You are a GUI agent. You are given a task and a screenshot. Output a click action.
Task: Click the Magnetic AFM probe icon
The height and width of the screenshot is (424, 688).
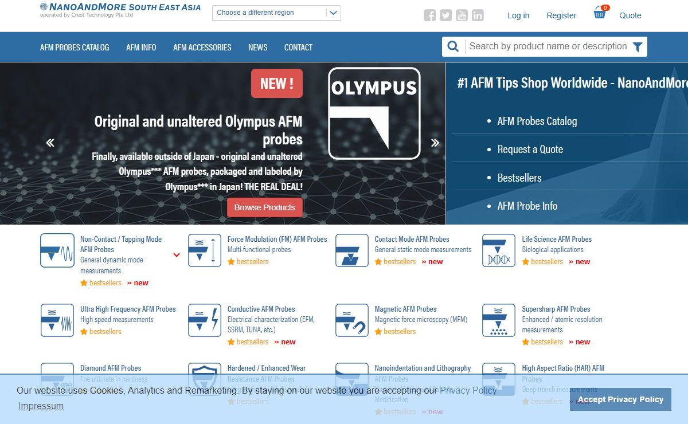352,320
